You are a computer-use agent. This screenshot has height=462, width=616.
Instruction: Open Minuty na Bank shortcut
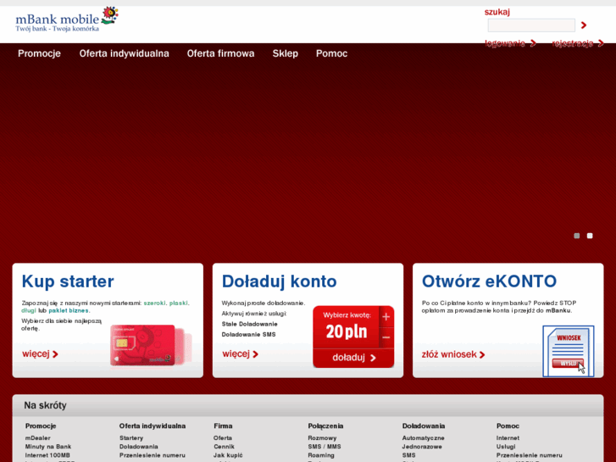pyautogui.click(x=48, y=447)
